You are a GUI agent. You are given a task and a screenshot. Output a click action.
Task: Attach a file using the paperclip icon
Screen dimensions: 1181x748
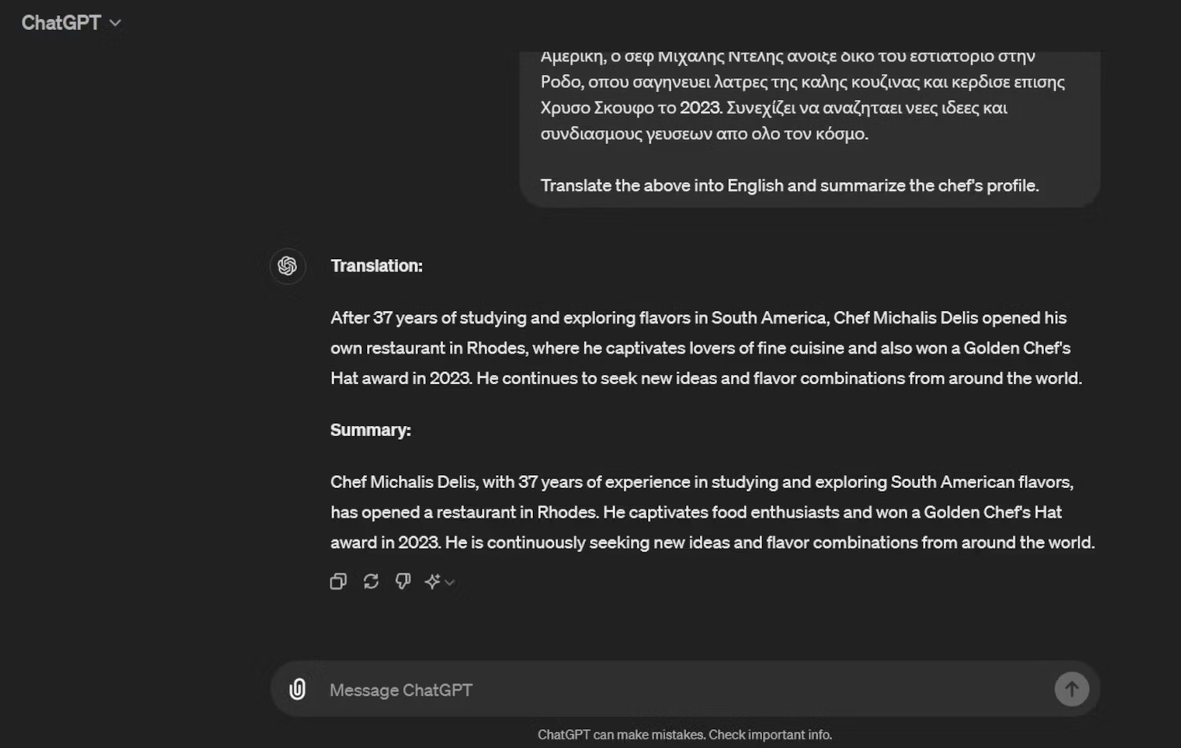click(x=298, y=690)
